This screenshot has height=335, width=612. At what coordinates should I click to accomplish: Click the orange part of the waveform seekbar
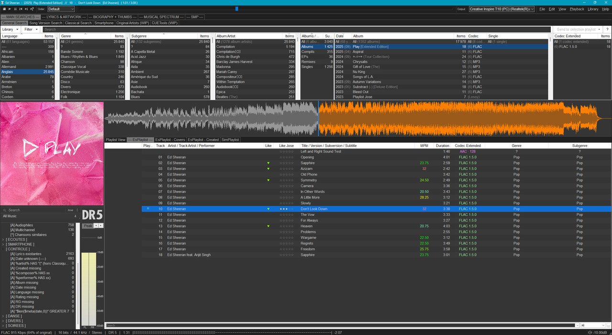(459, 119)
